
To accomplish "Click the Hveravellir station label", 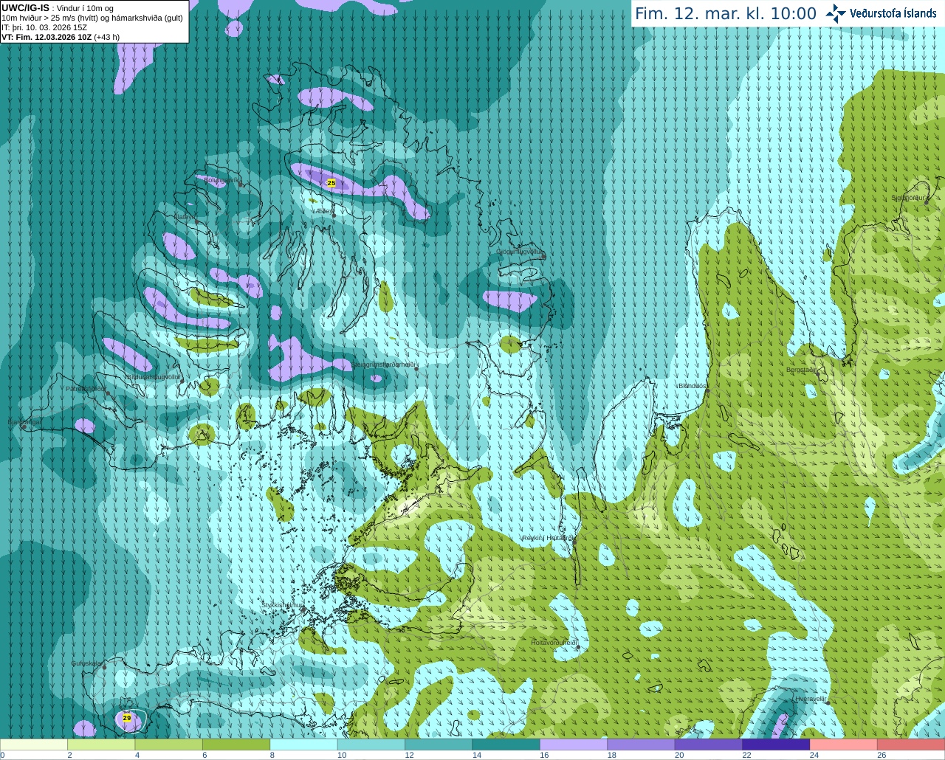I will point(811,699).
